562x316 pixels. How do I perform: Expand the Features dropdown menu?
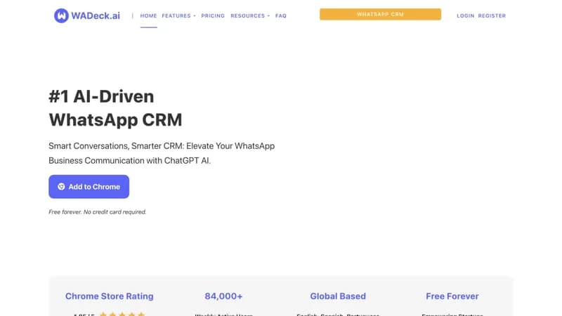[x=178, y=15]
